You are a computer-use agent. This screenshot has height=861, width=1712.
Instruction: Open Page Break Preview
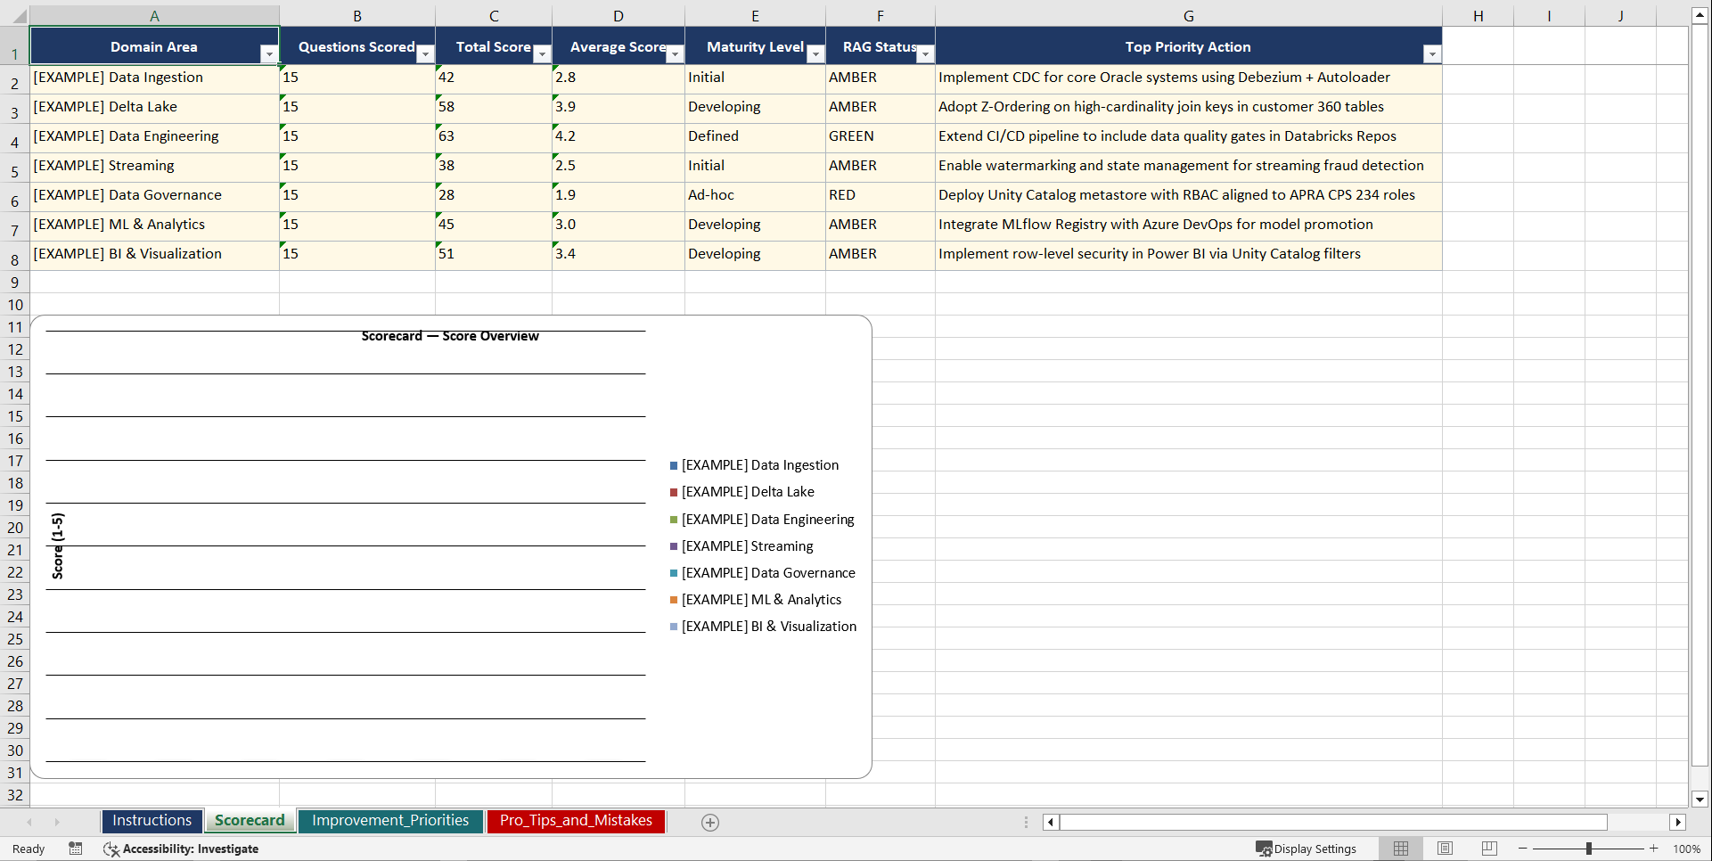(x=1488, y=849)
